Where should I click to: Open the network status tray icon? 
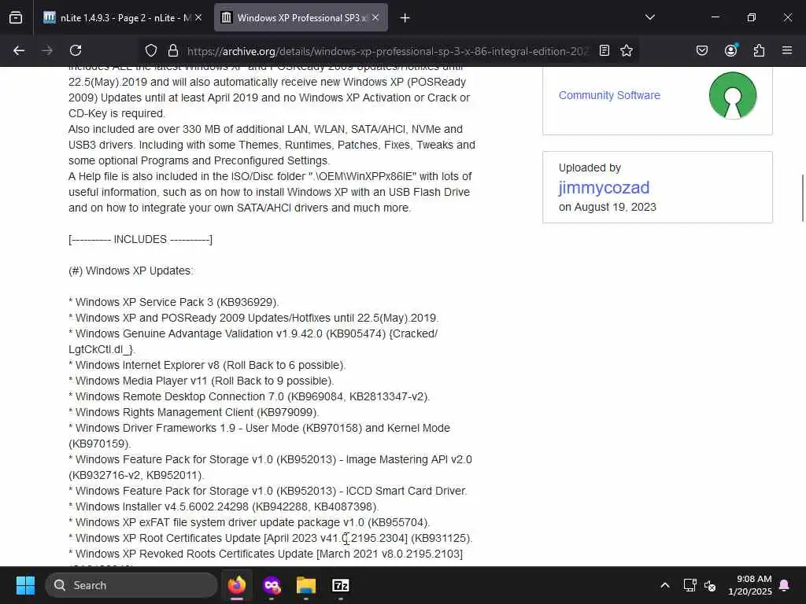click(x=690, y=585)
